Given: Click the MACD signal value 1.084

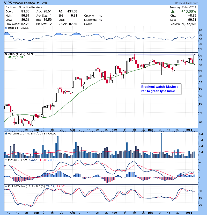Looking at the screenshot, I should pos(44,160).
